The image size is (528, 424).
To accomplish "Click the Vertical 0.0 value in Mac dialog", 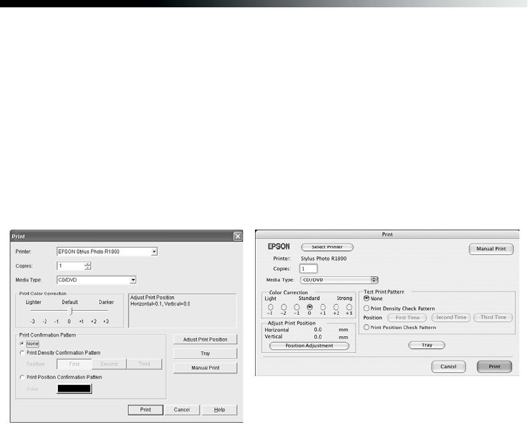I will (x=318, y=337).
